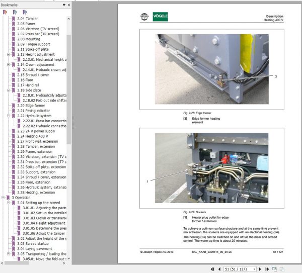Click the bookmarks scroll up arrow
This screenshot has width=302, height=273.
(x=69, y=19)
